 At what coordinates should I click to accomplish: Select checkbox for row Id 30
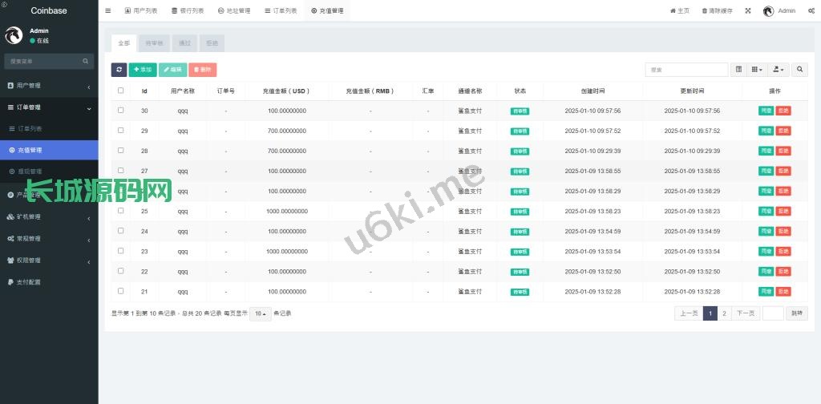tap(121, 111)
